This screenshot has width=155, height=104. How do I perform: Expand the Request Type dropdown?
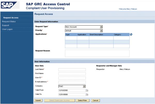click(101, 27)
